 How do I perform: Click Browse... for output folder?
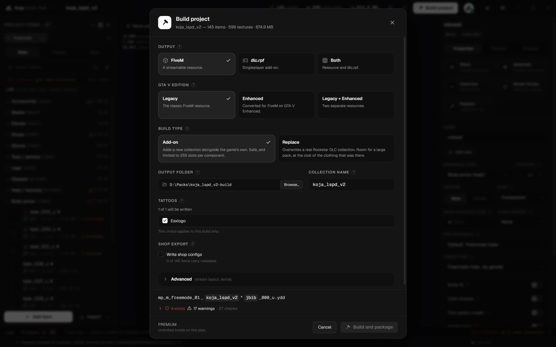[x=292, y=185]
